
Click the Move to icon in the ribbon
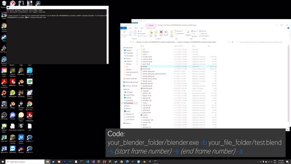click(x=151, y=33)
